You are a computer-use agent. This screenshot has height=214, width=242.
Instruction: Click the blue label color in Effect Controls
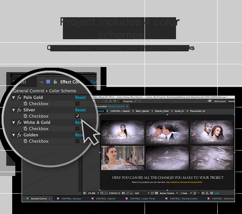pos(48,82)
